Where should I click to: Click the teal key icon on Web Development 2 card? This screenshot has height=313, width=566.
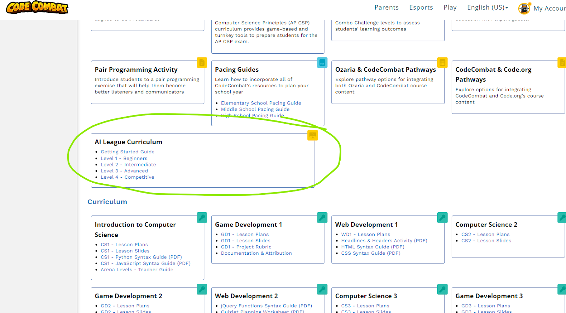[322, 289]
